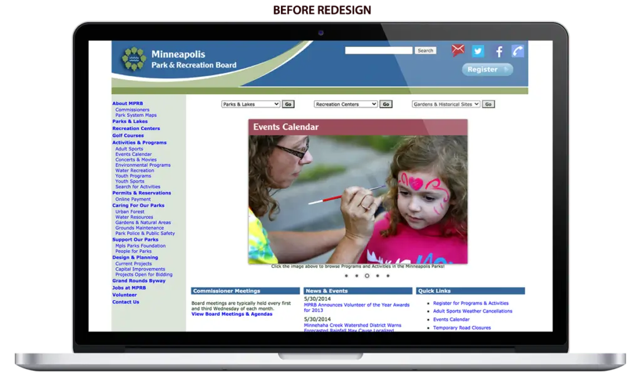Open the Gardens & Historical Sites dropdown
Viewport: 641px width, 384px height.
click(446, 104)
